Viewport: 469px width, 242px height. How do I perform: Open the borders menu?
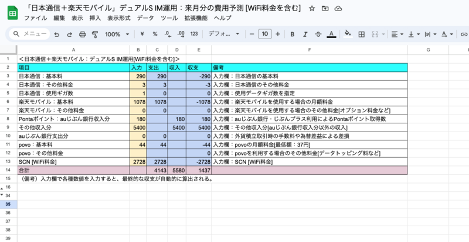[361, 34]
